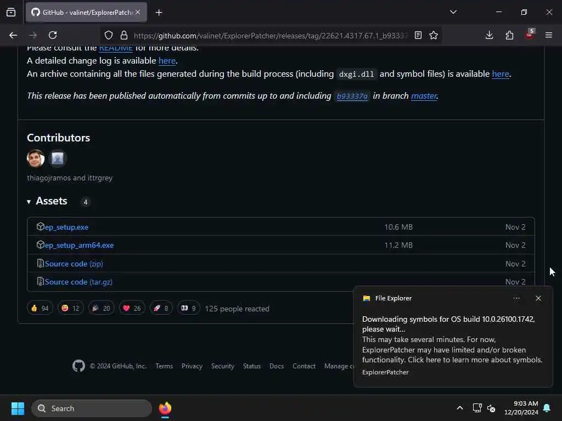Open the Windows Start menu
The width and height of the screenshot is (562, 421).
18,408
